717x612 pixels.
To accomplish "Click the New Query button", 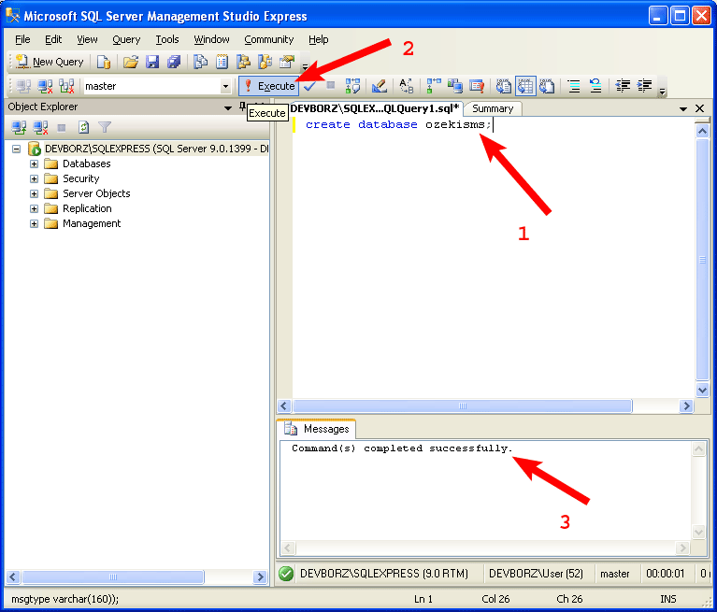I will click(x=49, y=62).
